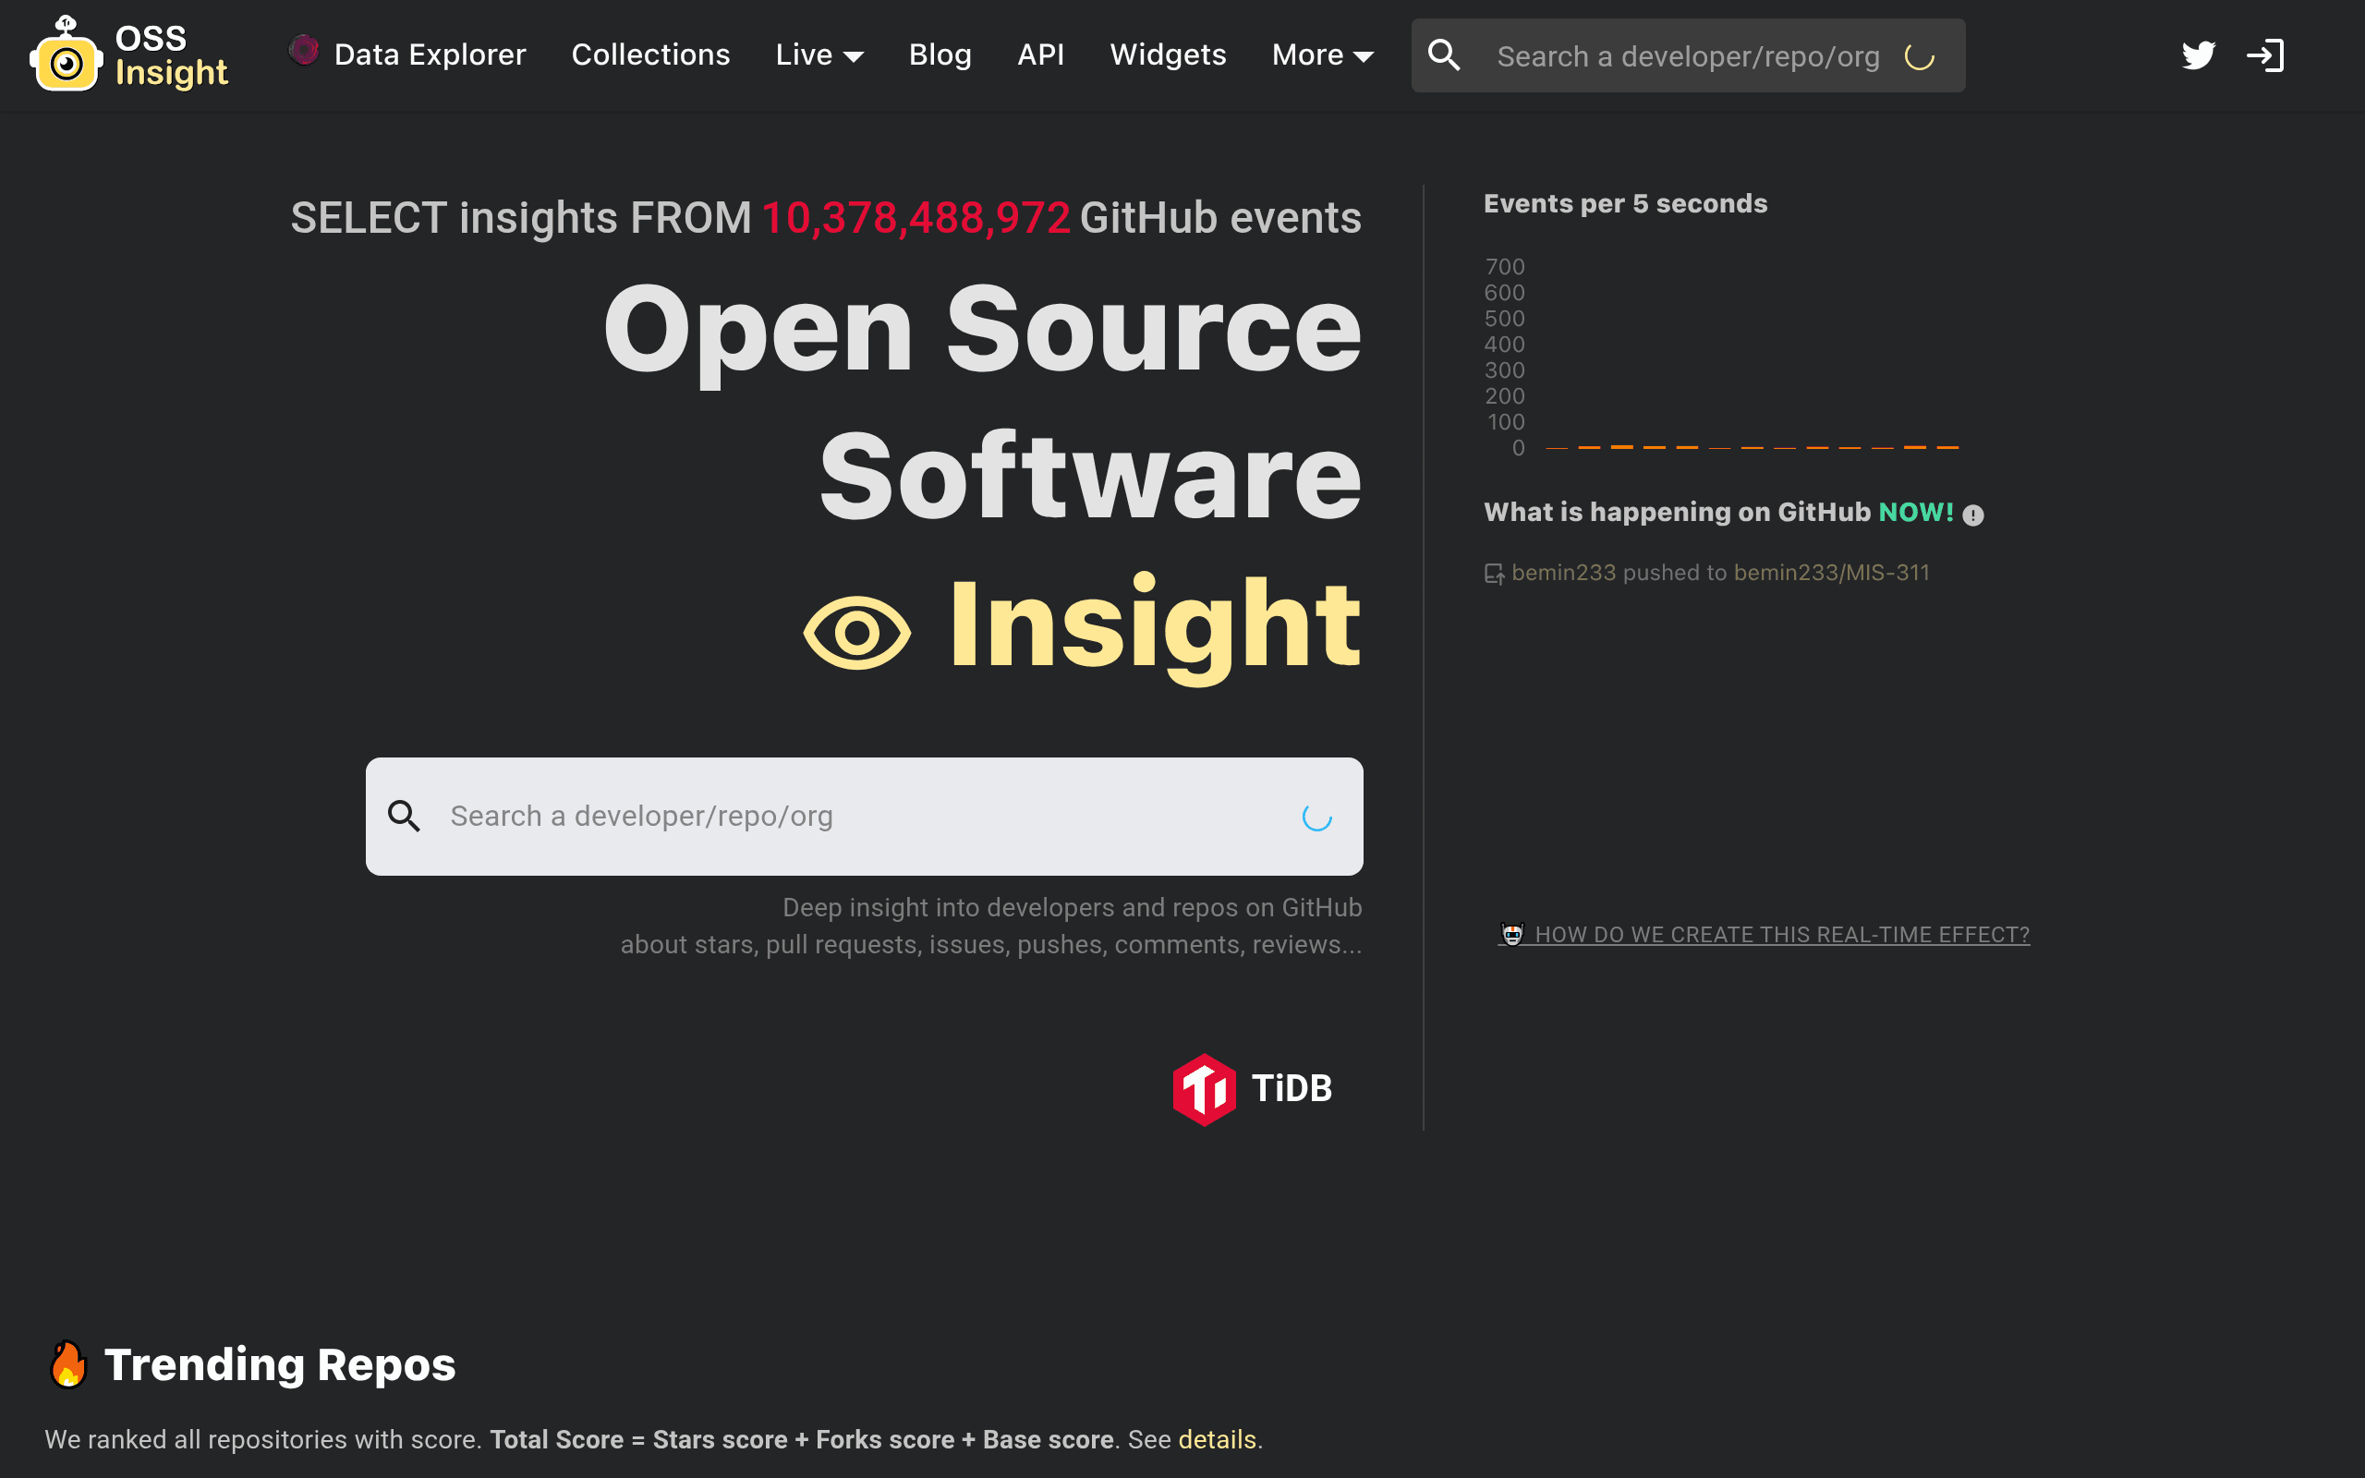The width and height of the screenshot is (2365, 1478).
Task: Click the orange events bar chart
Action: point(1753,447)
